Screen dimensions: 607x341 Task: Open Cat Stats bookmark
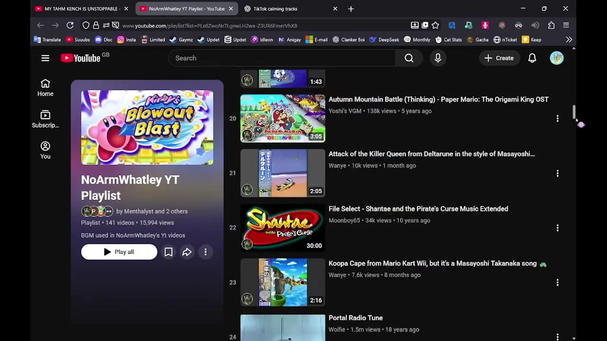(x=448, y=40)
